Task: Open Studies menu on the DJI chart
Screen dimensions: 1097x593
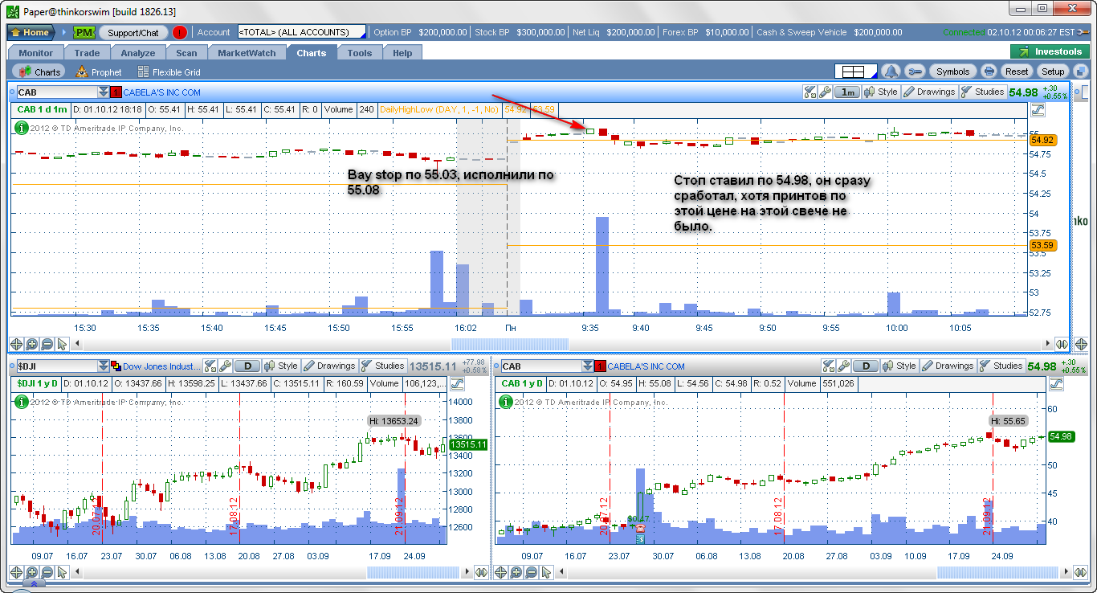Action: [x=382, y=366]
